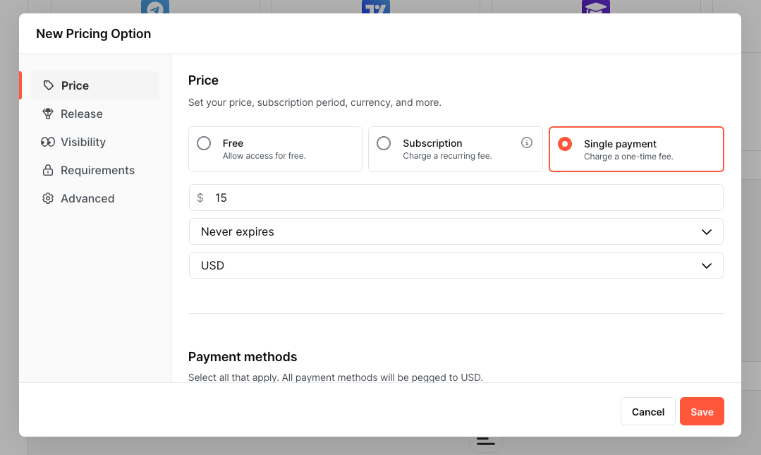Click the Price tag icon in sidebar
The width and height of the screenshot is (761, 455).
pyautogui.click(x=48, y=85)
